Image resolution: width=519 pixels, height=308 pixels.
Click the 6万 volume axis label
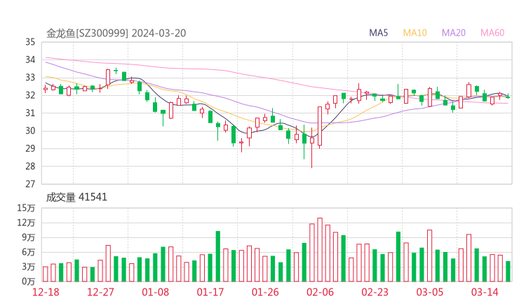coord(28,252)
